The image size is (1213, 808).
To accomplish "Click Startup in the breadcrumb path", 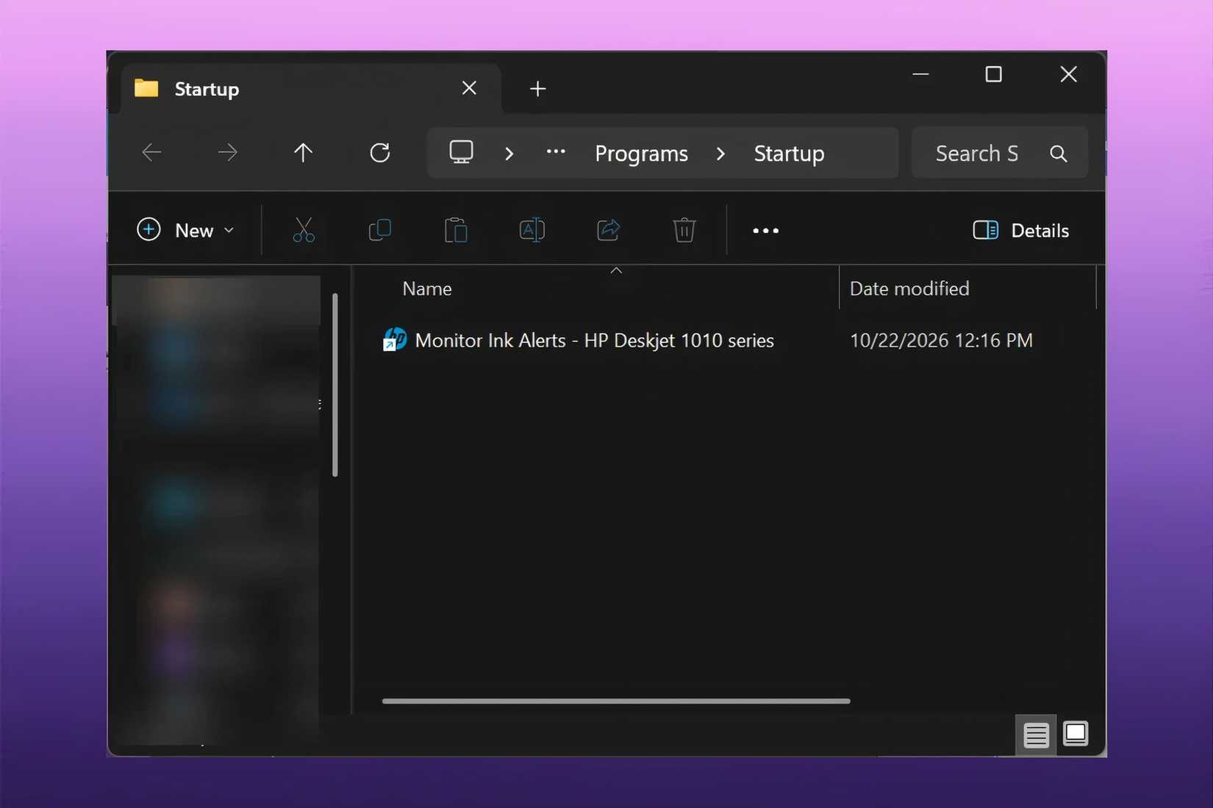I will click(x=789, y=154).
